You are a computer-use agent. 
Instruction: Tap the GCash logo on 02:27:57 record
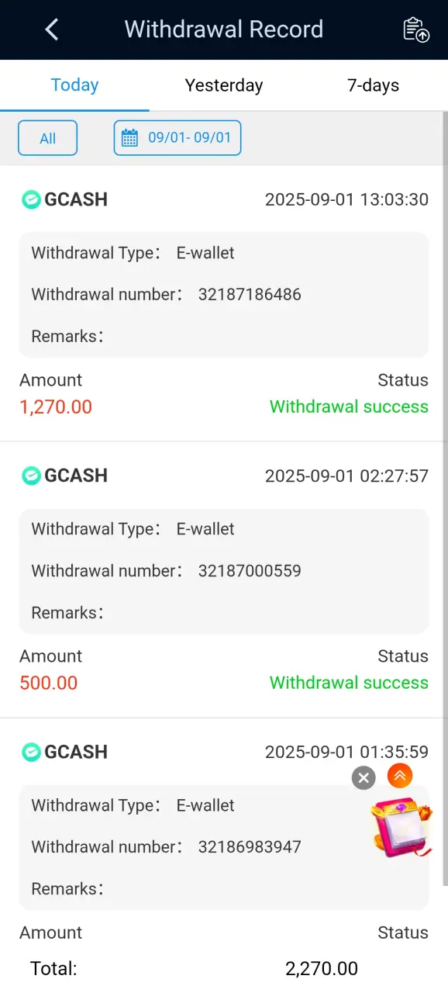[x=31, y=476]
